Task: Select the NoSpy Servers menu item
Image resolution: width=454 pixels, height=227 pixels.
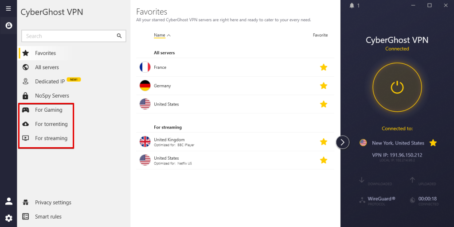Action: 52,96
